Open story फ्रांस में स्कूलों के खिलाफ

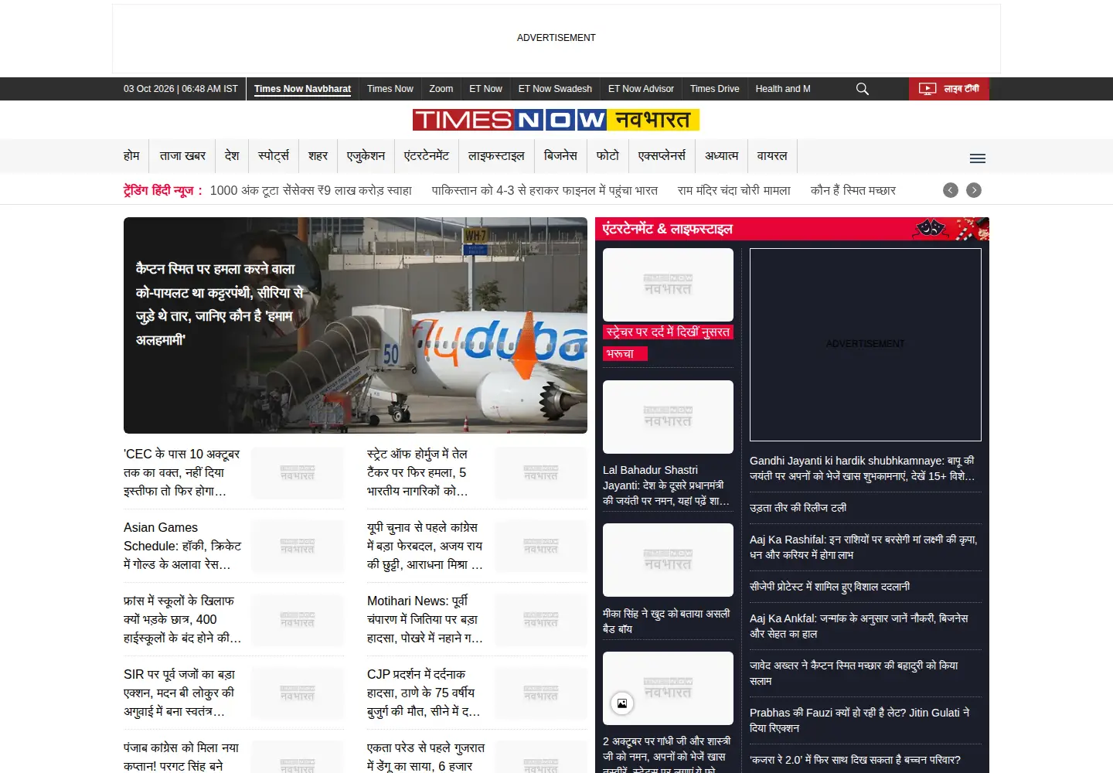click(182, 619)
